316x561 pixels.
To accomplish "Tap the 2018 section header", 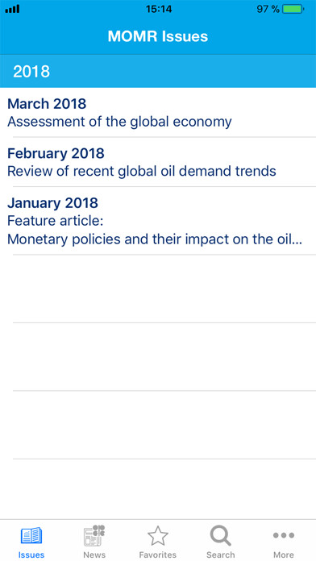I will (158, 71).
